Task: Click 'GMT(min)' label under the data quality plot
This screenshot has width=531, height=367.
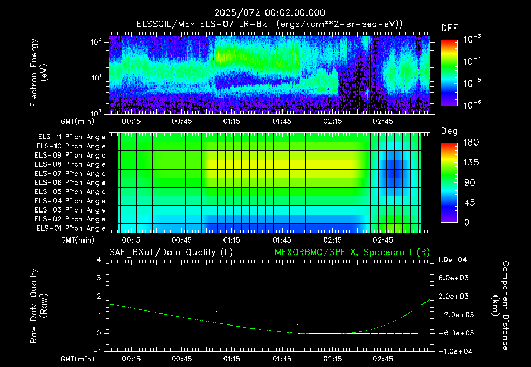Action: [78, 359]
